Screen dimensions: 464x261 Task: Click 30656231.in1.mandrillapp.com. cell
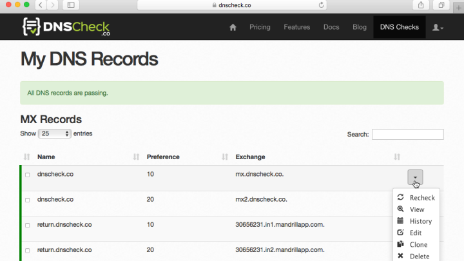tap(280, 225)
